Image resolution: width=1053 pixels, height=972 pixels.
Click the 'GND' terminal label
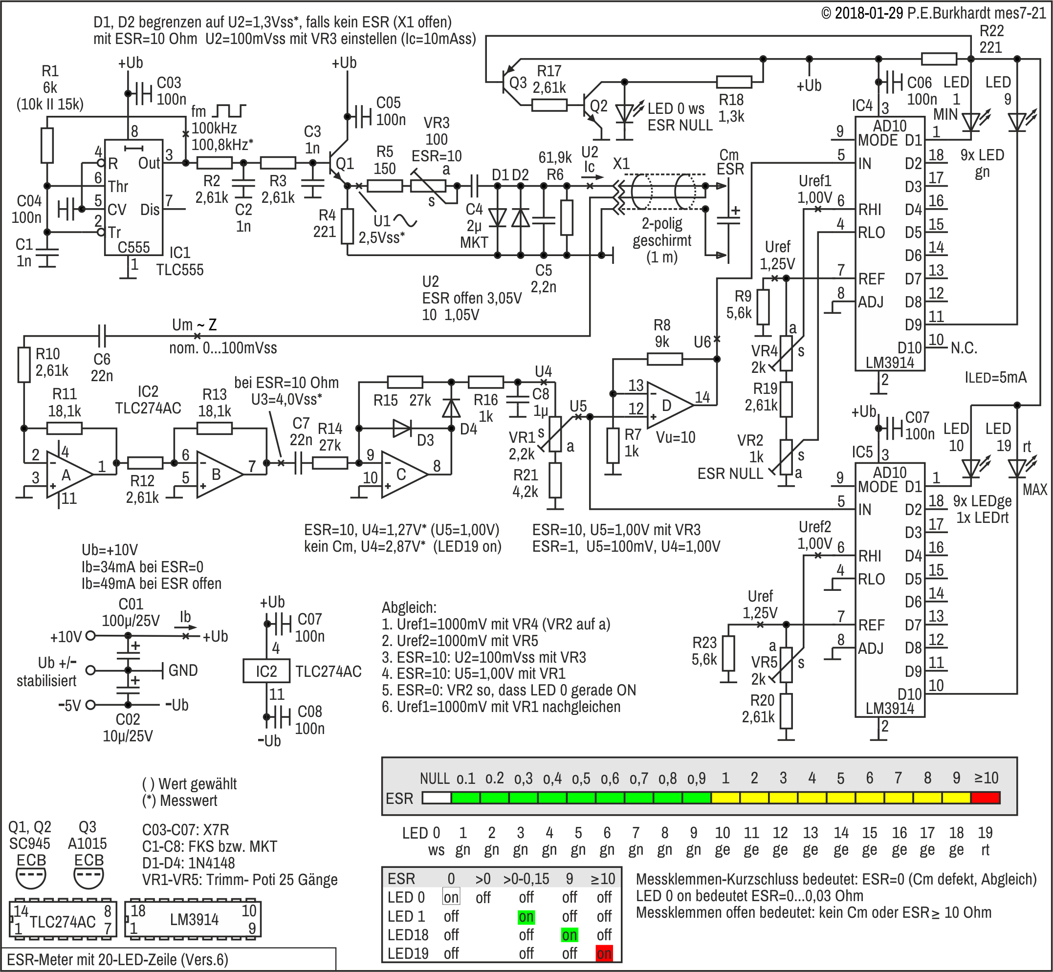click(x=183, y=670)
